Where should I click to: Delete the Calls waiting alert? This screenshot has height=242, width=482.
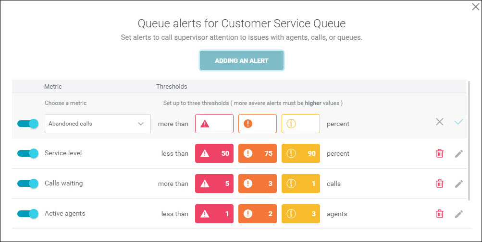coord(440,184)
